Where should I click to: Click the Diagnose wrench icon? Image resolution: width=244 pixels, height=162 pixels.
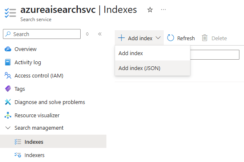8,102
